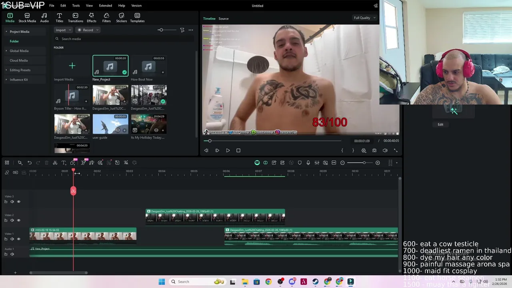Add a timeline marker
This screenshot has height=288, width=512.
[x=300, y=163]
